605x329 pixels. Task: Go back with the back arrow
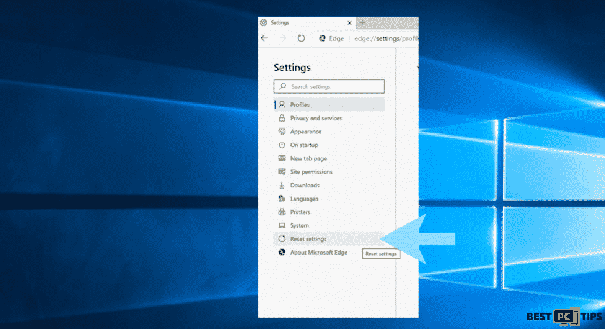click(x=265, y=38)
